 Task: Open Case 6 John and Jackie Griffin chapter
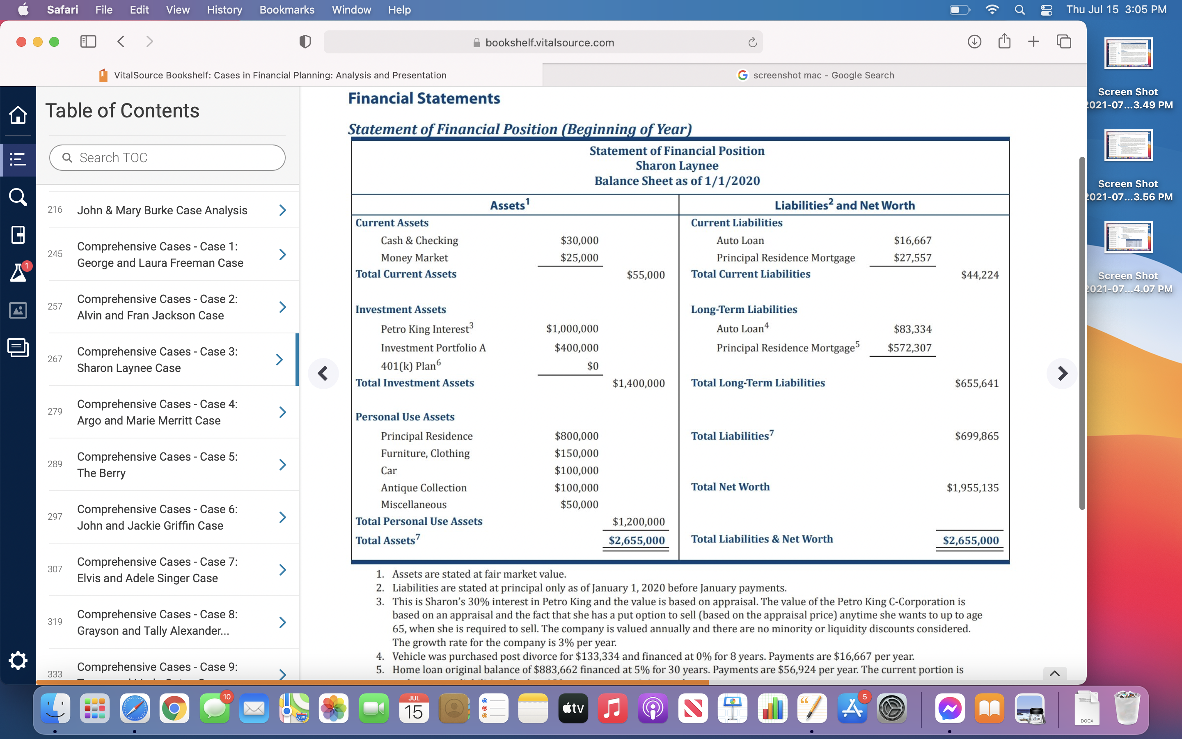157,517
